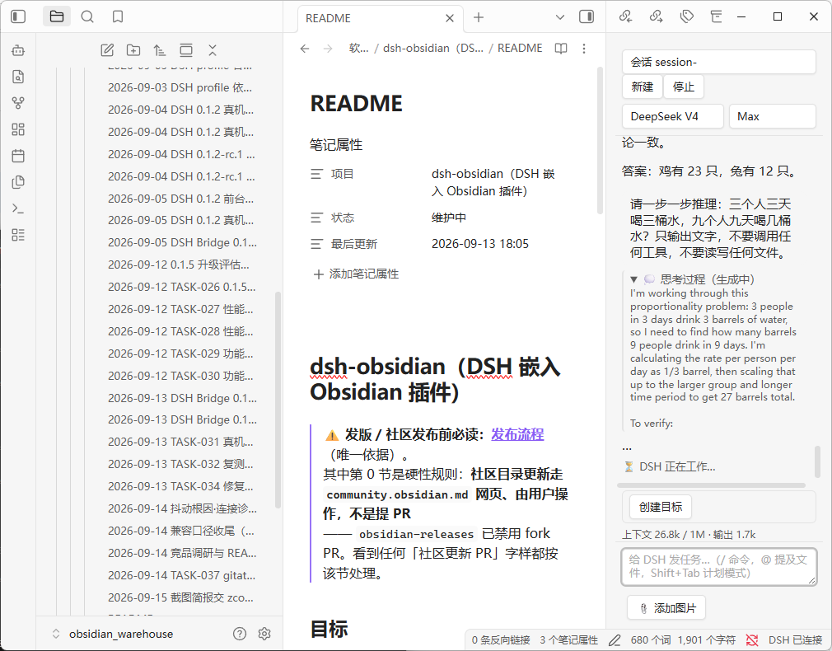This screenshot has width=832, height=651.
Task: Open note 2026-09-14 TASK-037 gitat
Action: (181, 575)
